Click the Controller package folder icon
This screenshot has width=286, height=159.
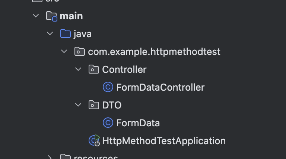pos(94,69)
